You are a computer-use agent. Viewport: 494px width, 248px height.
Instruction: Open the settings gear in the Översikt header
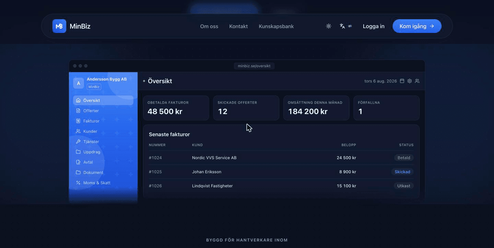(x=410, y=81)
